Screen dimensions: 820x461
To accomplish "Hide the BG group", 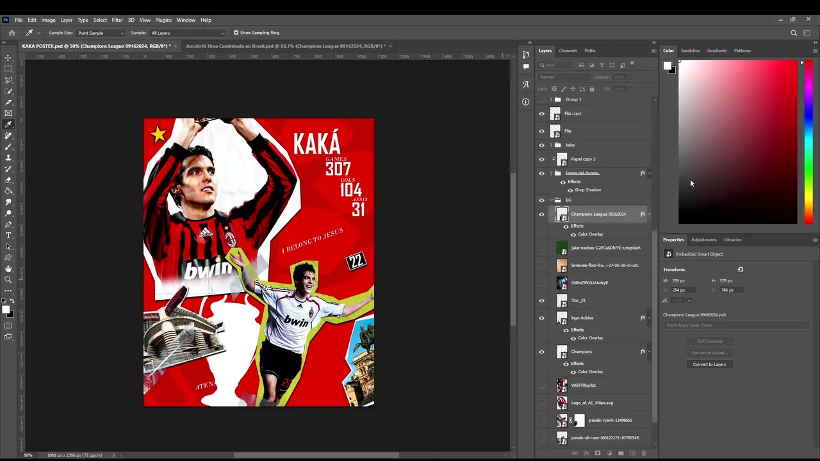I will [x=542, y=200].
